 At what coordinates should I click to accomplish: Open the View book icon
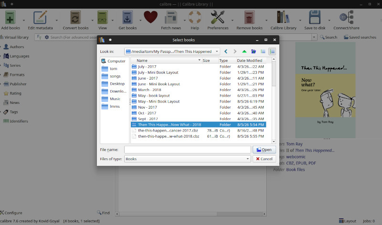(x=103, y=18)
